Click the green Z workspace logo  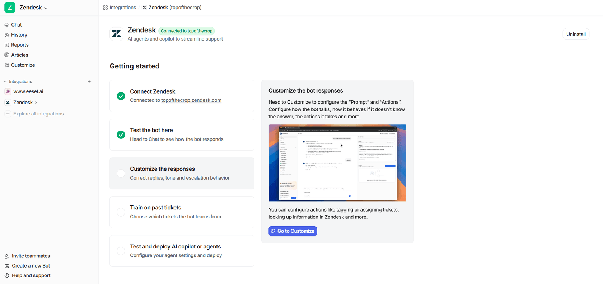point(10,8)
